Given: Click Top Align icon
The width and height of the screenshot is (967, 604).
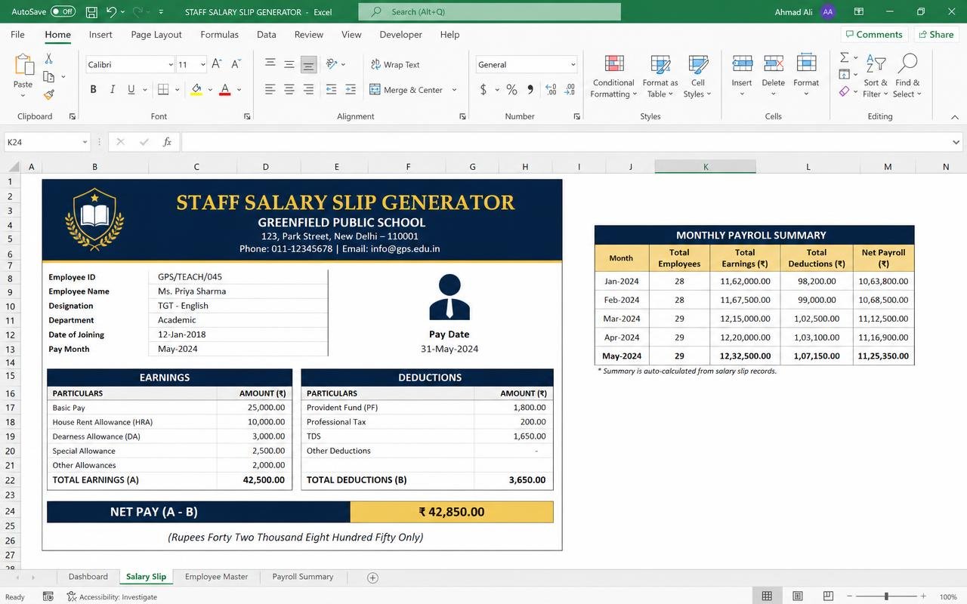Looking at the screenshot, I should tap(270, 64).
